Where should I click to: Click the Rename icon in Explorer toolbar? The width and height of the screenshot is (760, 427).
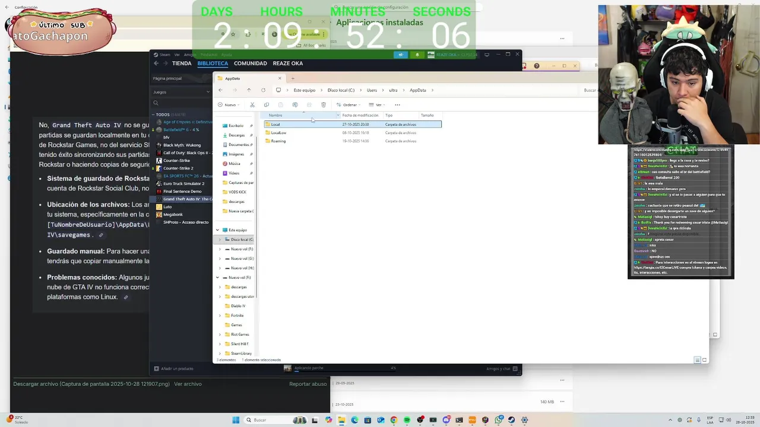(x=294, y=105)
